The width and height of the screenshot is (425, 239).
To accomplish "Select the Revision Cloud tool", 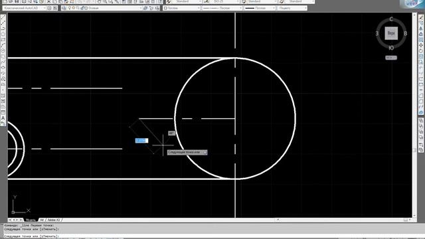I will 3,56.
